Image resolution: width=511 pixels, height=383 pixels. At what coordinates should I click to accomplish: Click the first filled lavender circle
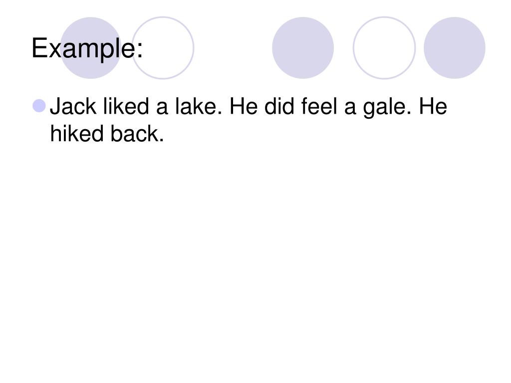pyautogui.click(x=91, y=48)
